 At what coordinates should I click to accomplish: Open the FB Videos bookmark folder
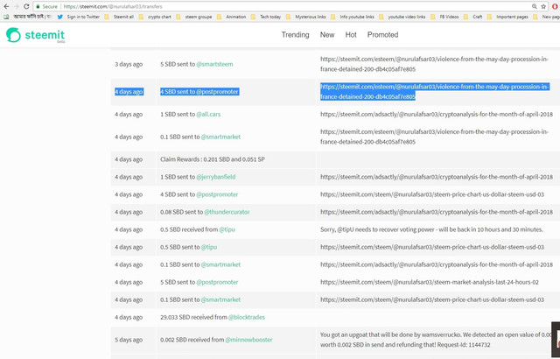pos(444,17)
